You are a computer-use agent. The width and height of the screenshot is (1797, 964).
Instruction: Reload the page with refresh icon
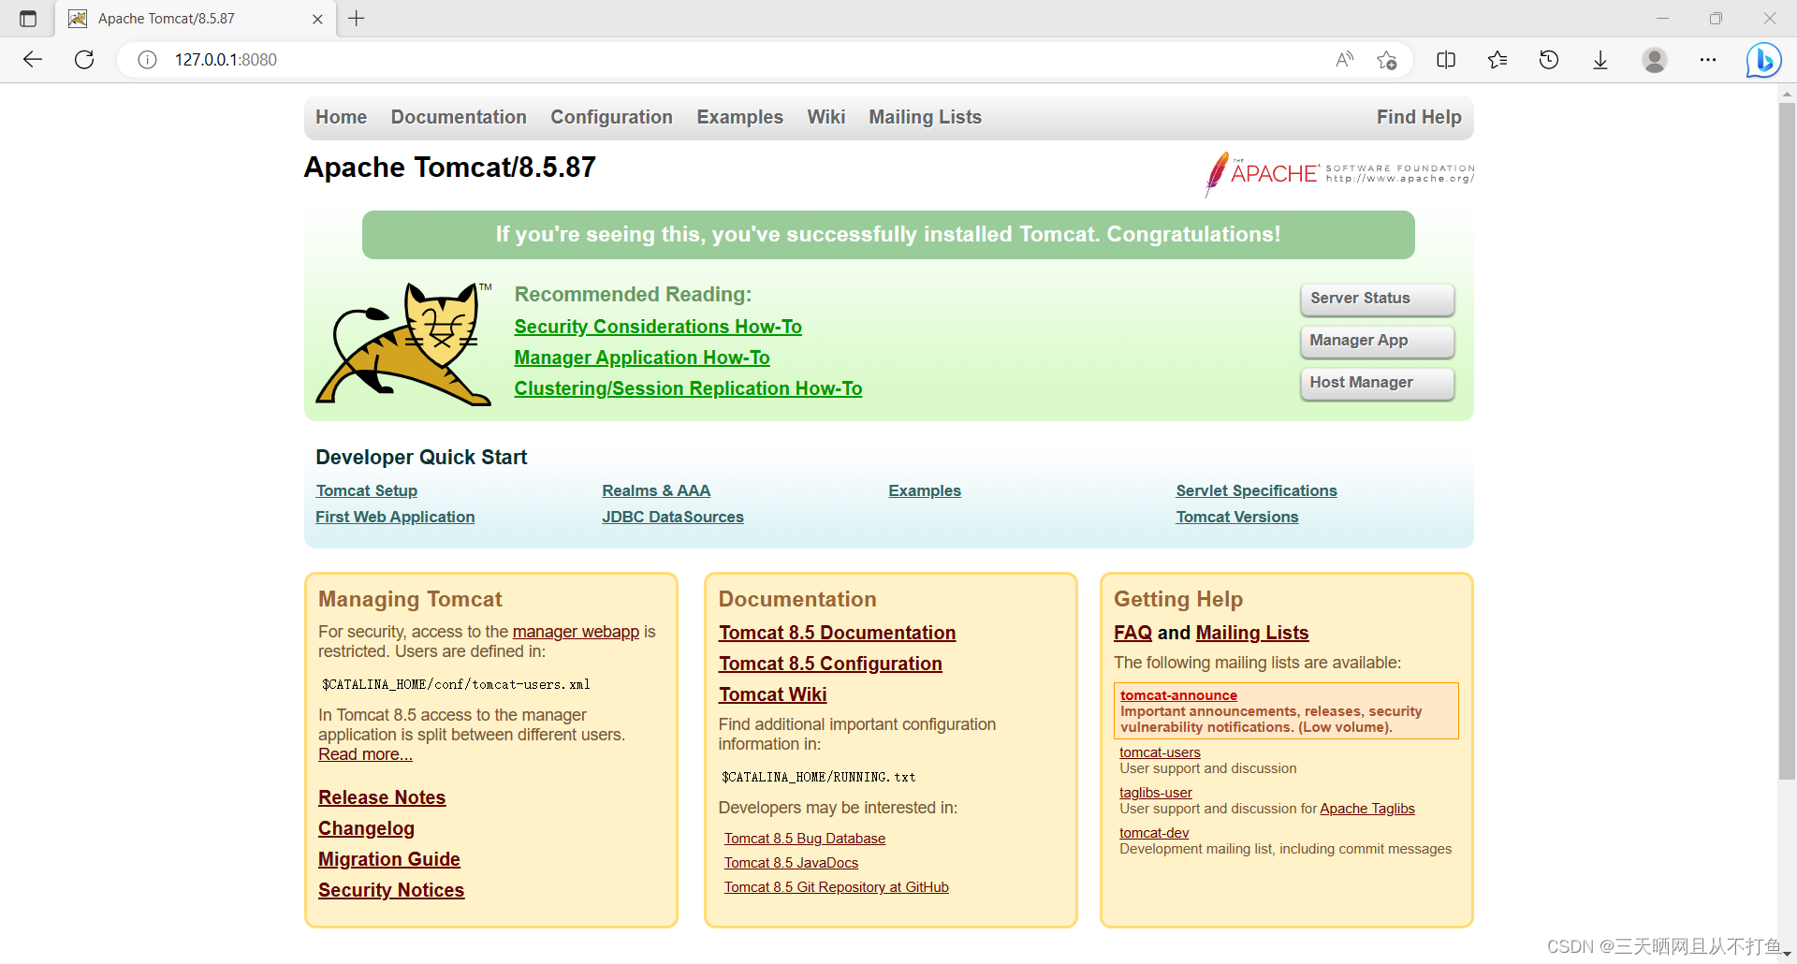84,60
